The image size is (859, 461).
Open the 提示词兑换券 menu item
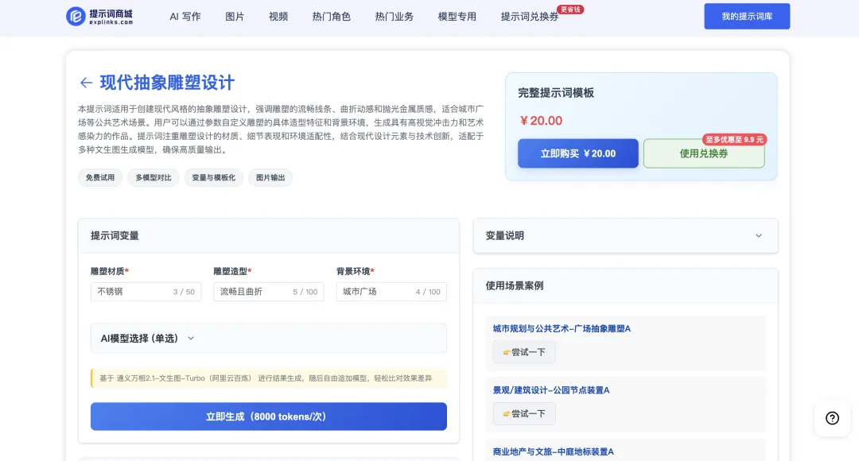(530, 17)
